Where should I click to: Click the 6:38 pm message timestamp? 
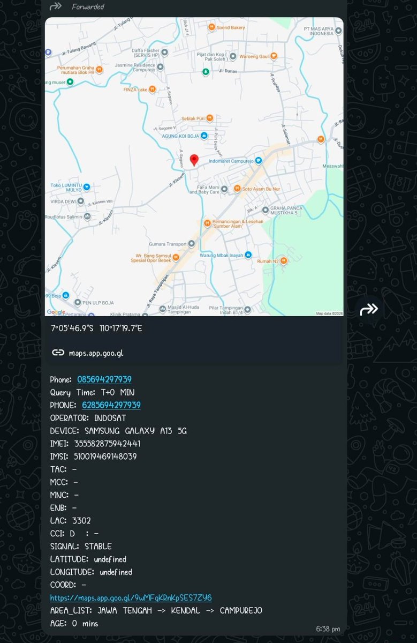328,629
